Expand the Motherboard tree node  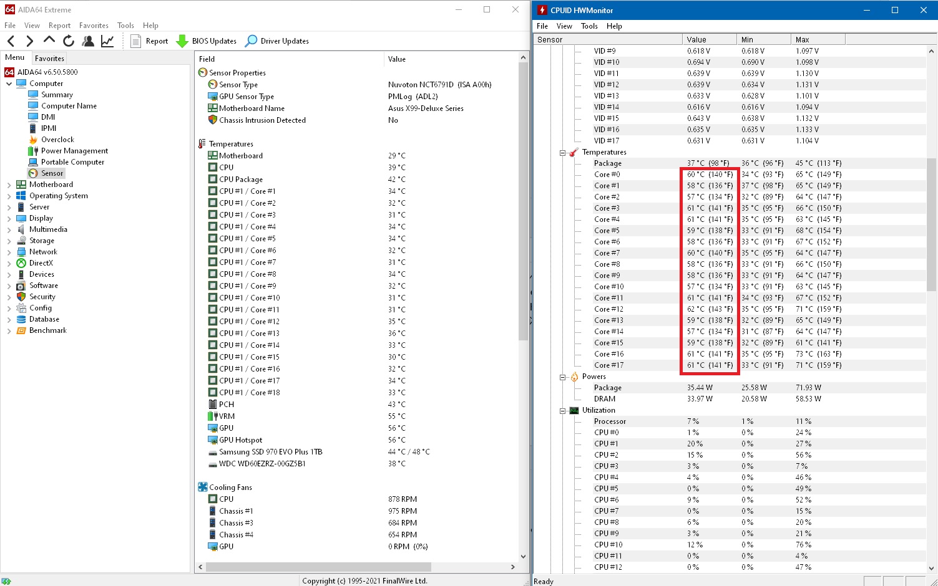click(9, 185)
